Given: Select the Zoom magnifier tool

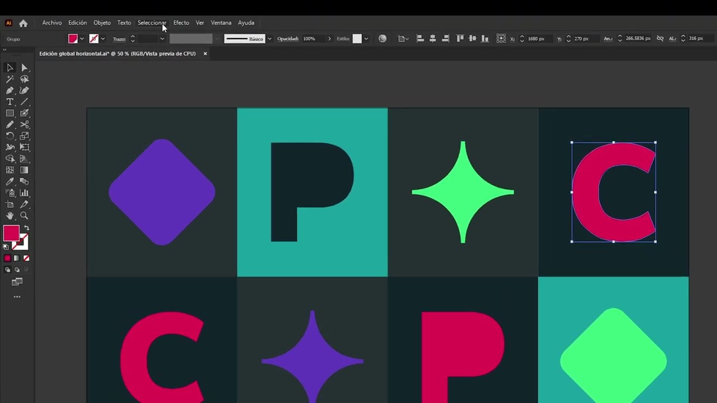Looking at the screenshot, I should (25, 215).
